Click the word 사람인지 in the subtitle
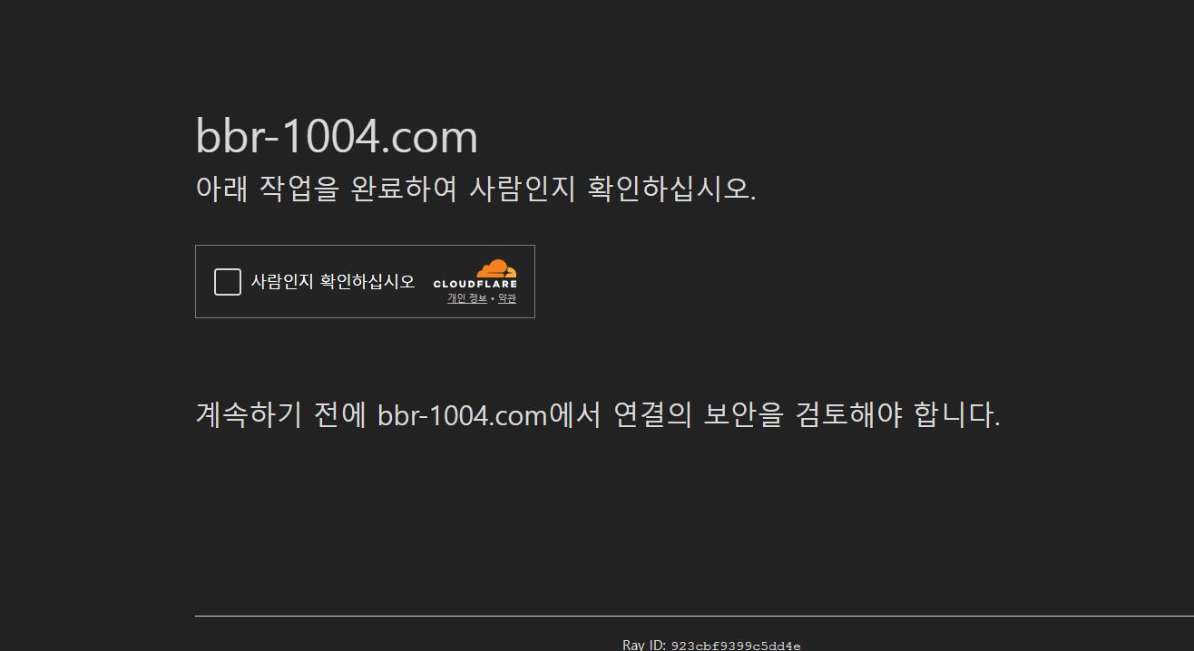Screen dimensions: 1194x651 click(x=522, y=189)
